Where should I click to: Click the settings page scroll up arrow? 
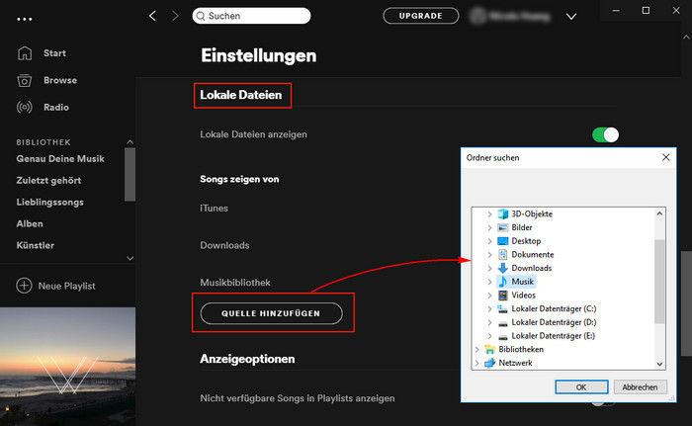pyautogui.click(x=686, y=38)
